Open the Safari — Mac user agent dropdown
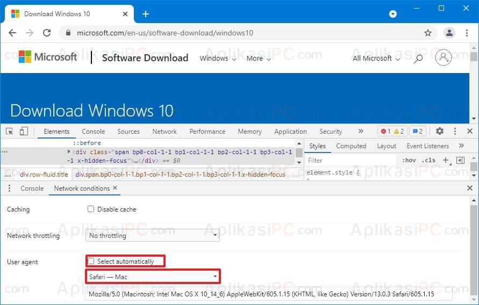 [x=153, y=277]
